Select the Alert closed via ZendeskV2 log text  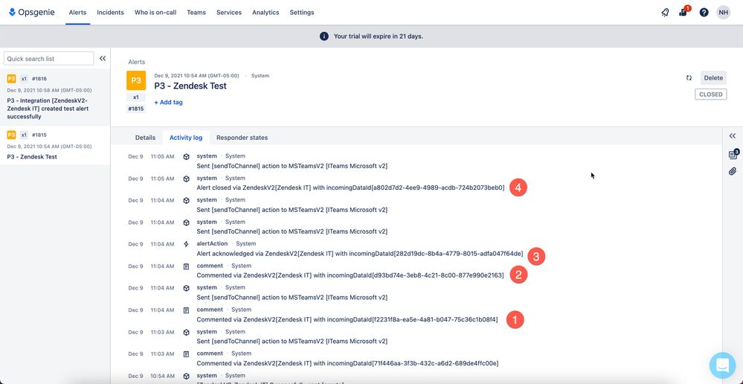[350, 188]
